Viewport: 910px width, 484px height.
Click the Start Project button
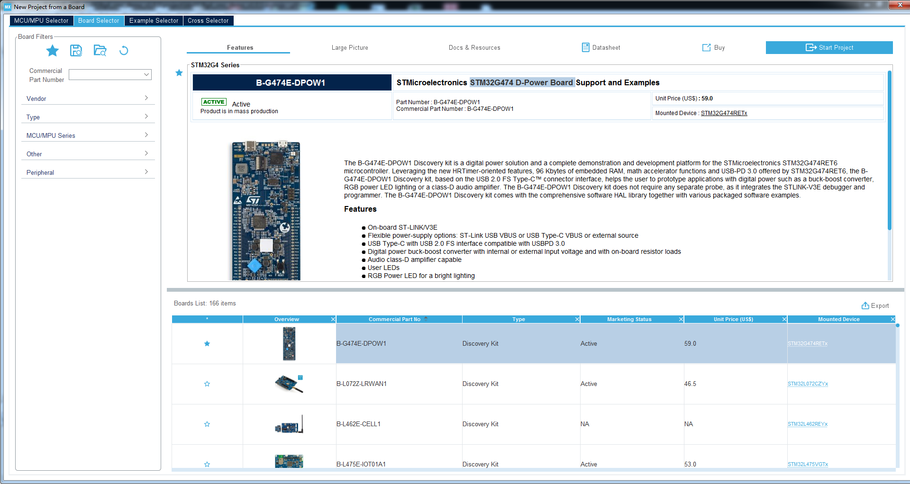829,47
